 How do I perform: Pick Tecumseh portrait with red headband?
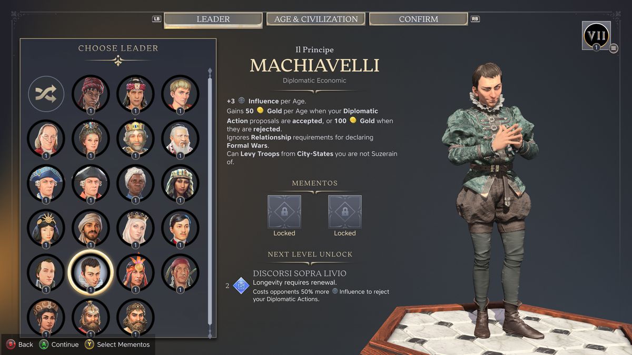[180, 272]
